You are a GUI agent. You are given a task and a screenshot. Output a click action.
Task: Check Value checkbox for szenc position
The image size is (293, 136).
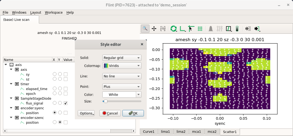click(x=66, y=122)
